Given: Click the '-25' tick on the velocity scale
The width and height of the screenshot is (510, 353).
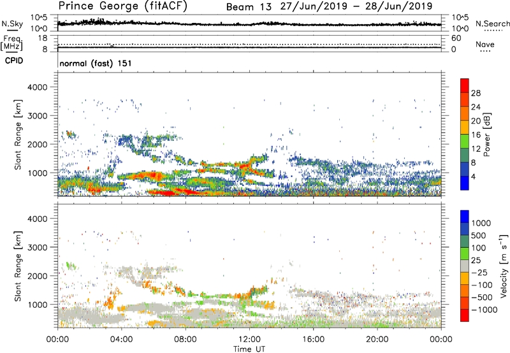Looking at the screenshot, I should pyautogui.click(x=480, y=272).
